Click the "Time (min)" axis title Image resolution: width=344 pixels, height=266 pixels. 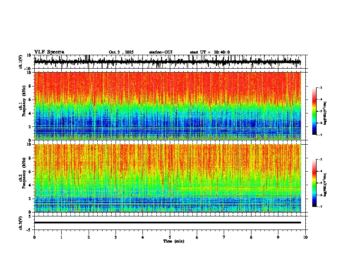[x=174, y=241]
